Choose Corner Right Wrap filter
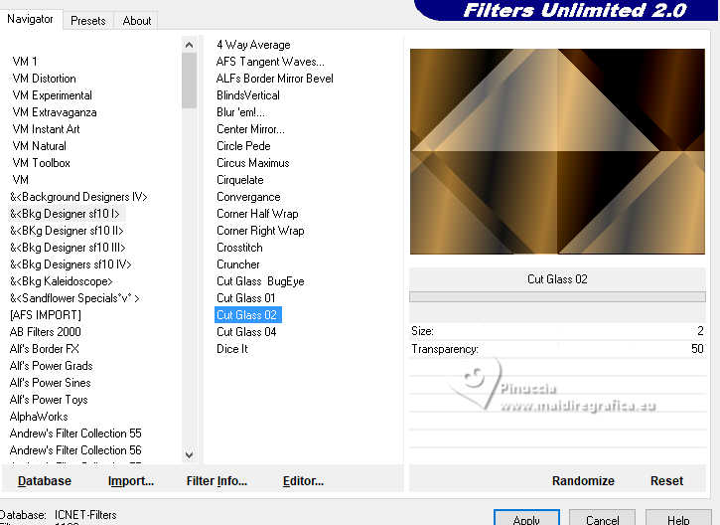The height and width of the screenshot is (525, 720). point(260,231)
